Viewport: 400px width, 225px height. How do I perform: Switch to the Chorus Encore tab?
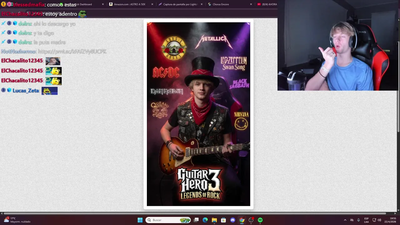[230, 4]
